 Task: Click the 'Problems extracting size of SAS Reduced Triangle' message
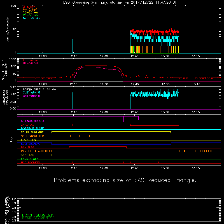coord(125,180)
